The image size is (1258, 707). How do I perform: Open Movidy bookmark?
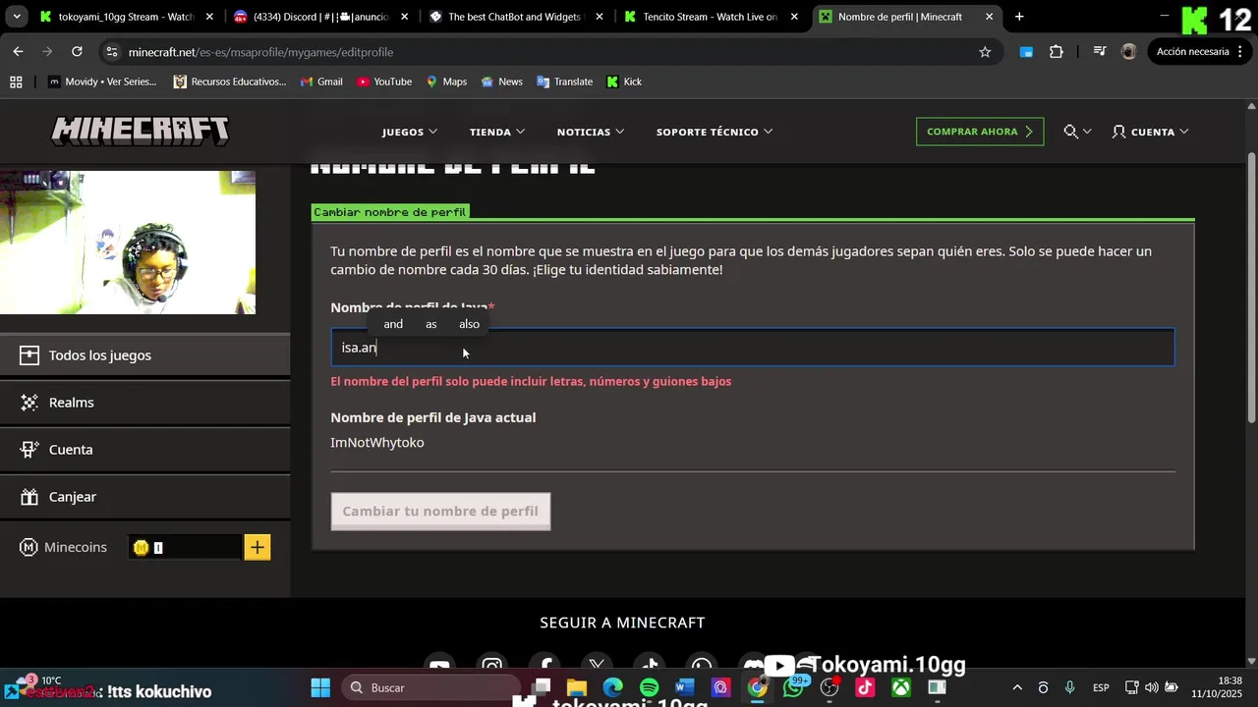(102, 82)
